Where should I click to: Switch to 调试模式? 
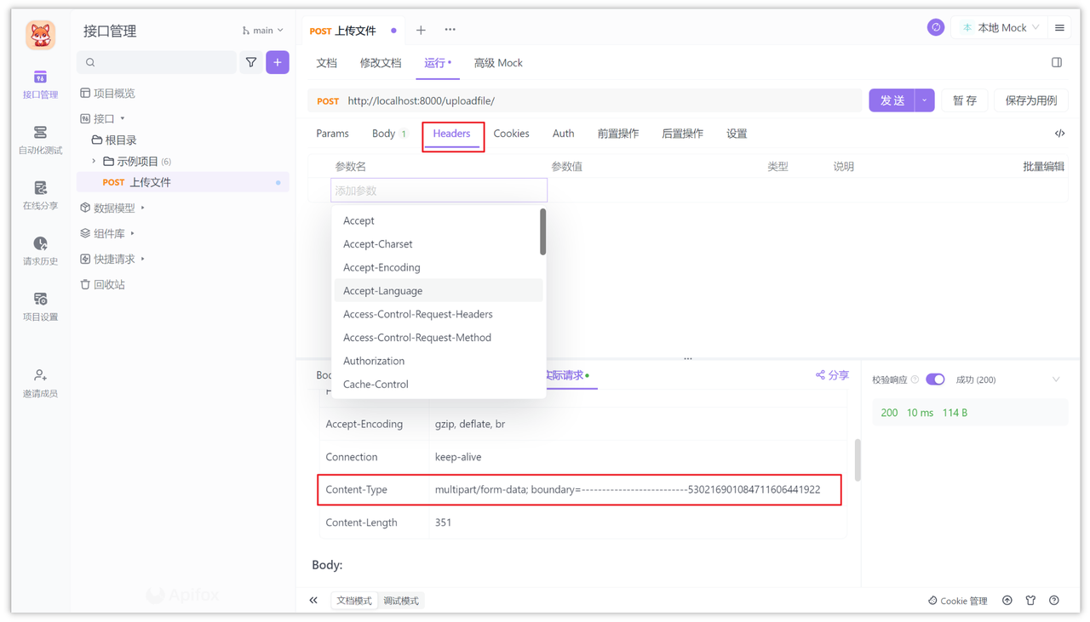[x=400, y=601]
